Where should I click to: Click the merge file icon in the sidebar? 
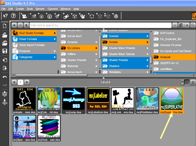[5, 43]
